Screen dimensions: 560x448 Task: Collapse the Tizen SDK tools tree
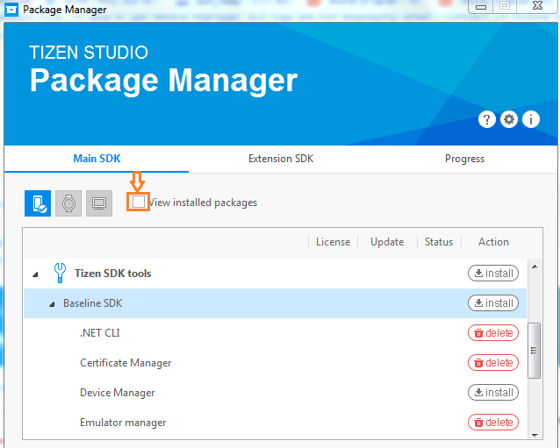(36, 274)
